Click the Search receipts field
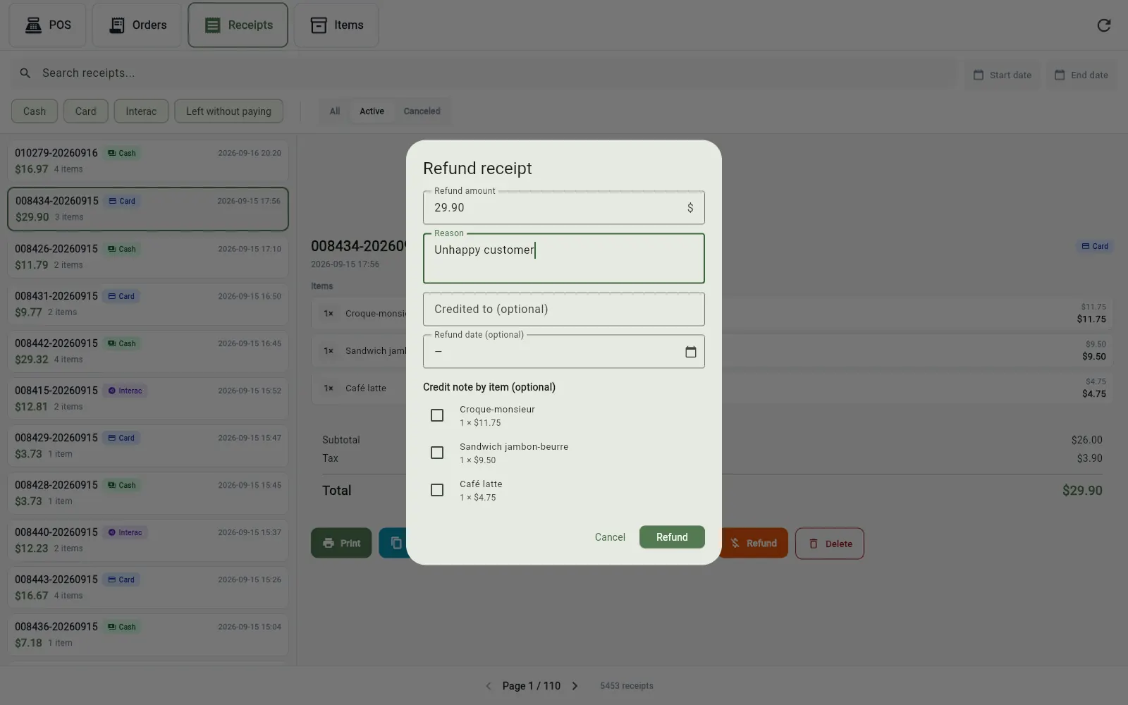The height and width of the screenshot is (705, 1128). coord(483,73)
